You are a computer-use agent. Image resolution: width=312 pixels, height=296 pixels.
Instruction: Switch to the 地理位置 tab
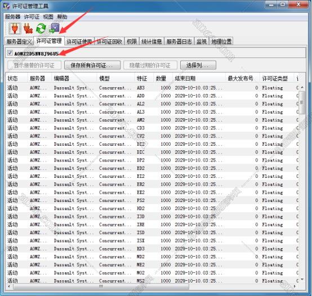221,41
